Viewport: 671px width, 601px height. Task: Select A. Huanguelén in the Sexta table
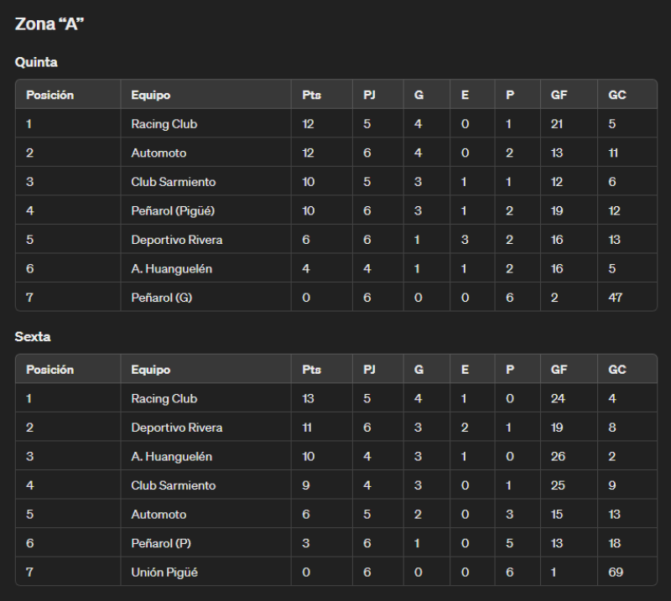click(171, 457)
